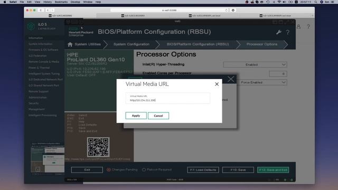This screenshot has height=190, width=338.
Task: Switch to second Safari iLO tab
Action: point(133,15)
